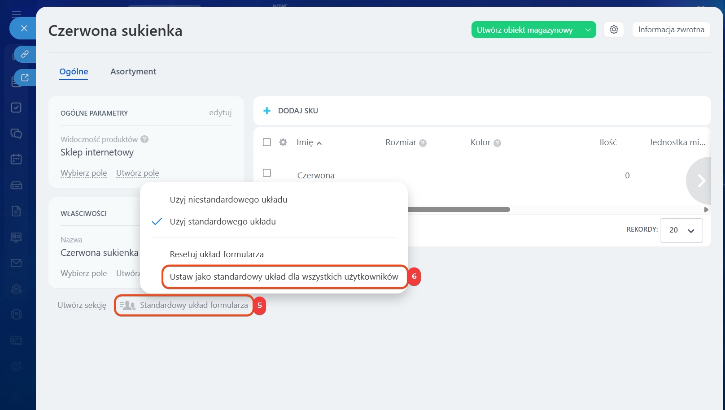The width and height of the screenshot is (725, 410).
Task: Check the box for the Czerwona row
Action: pyautogui.click(x=267, y=173)
